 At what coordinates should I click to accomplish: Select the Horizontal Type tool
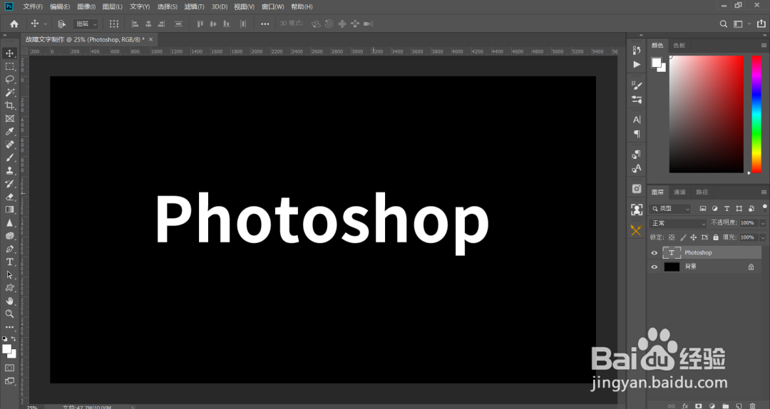[9, 262]
